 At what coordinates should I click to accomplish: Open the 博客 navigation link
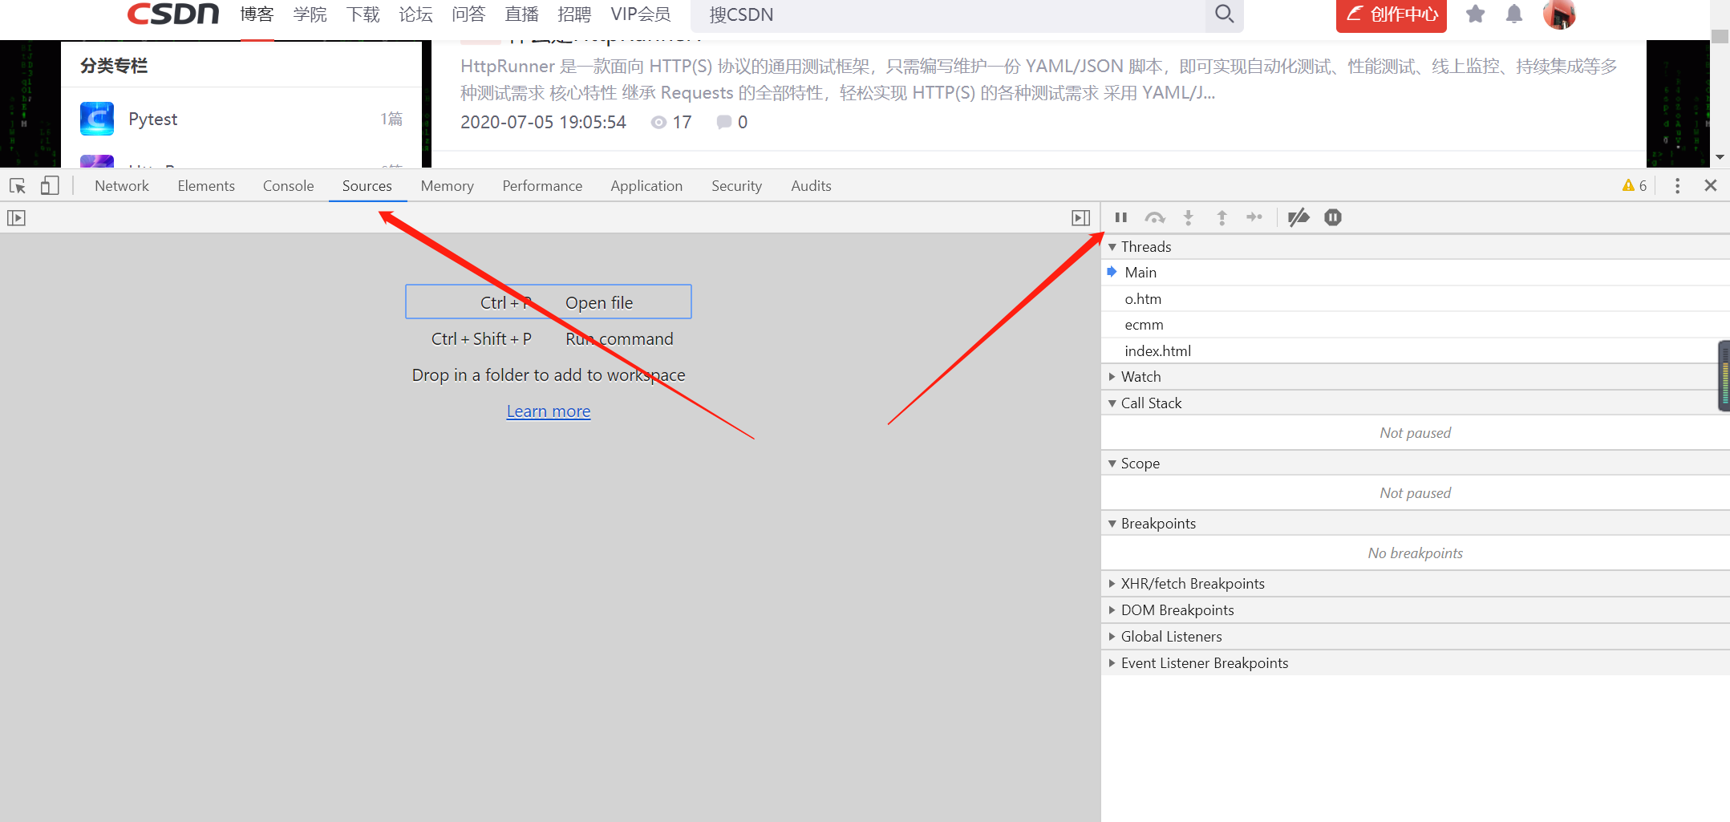(x=257, y=14)
